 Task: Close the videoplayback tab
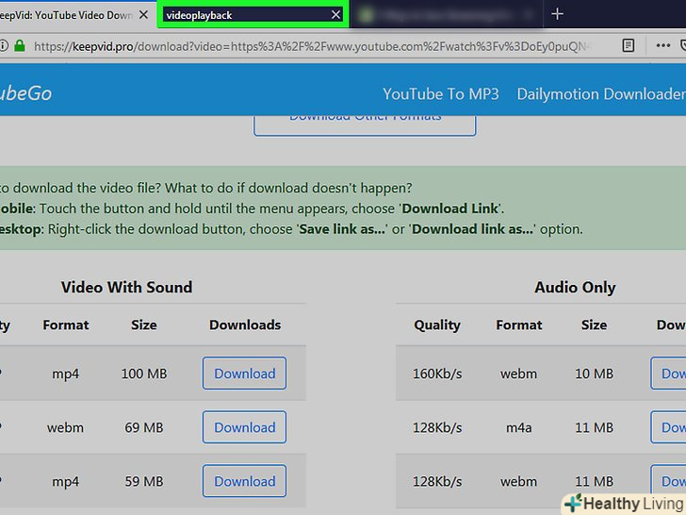click(335, 14)
